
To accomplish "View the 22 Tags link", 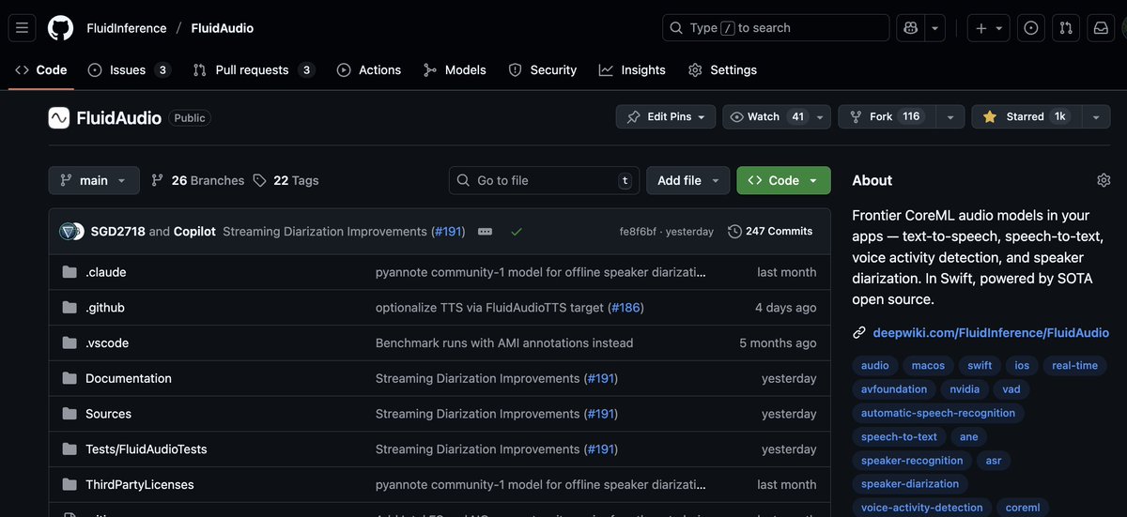I will click(286, 180).
